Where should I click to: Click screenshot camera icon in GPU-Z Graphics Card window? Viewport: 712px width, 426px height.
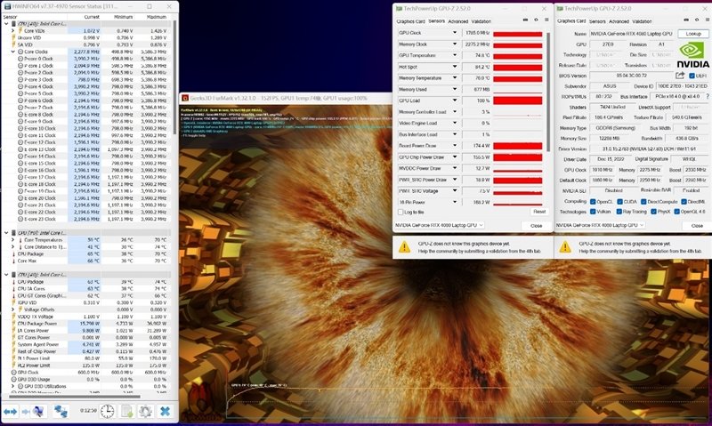686,20
